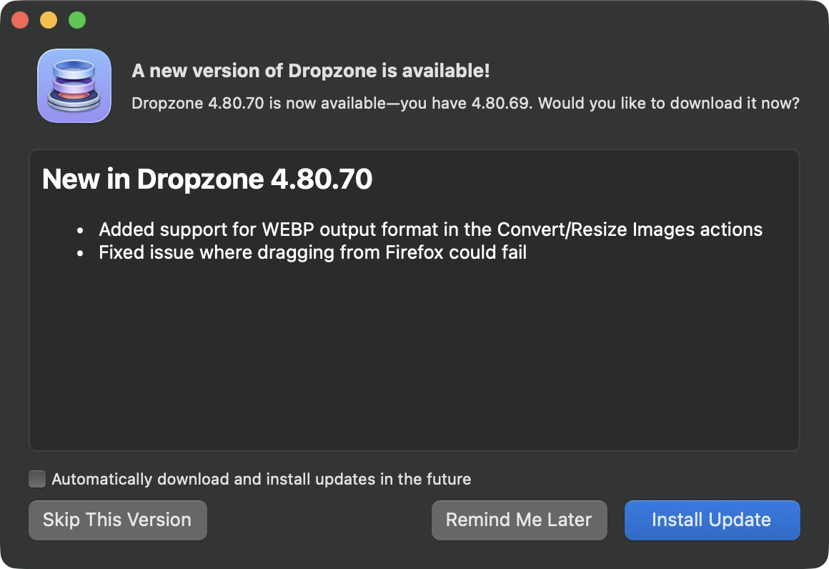Enable automatic update downloads checkbox
Screen dimensions: 829x569
tap(37, 479)
